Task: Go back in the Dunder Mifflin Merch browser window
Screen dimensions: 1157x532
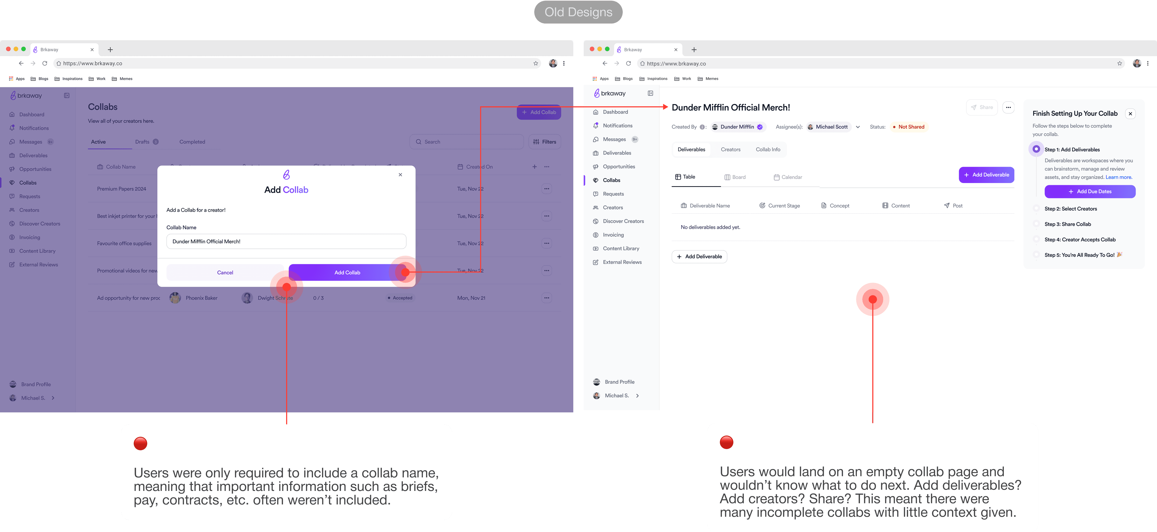Action: (605, 63)
